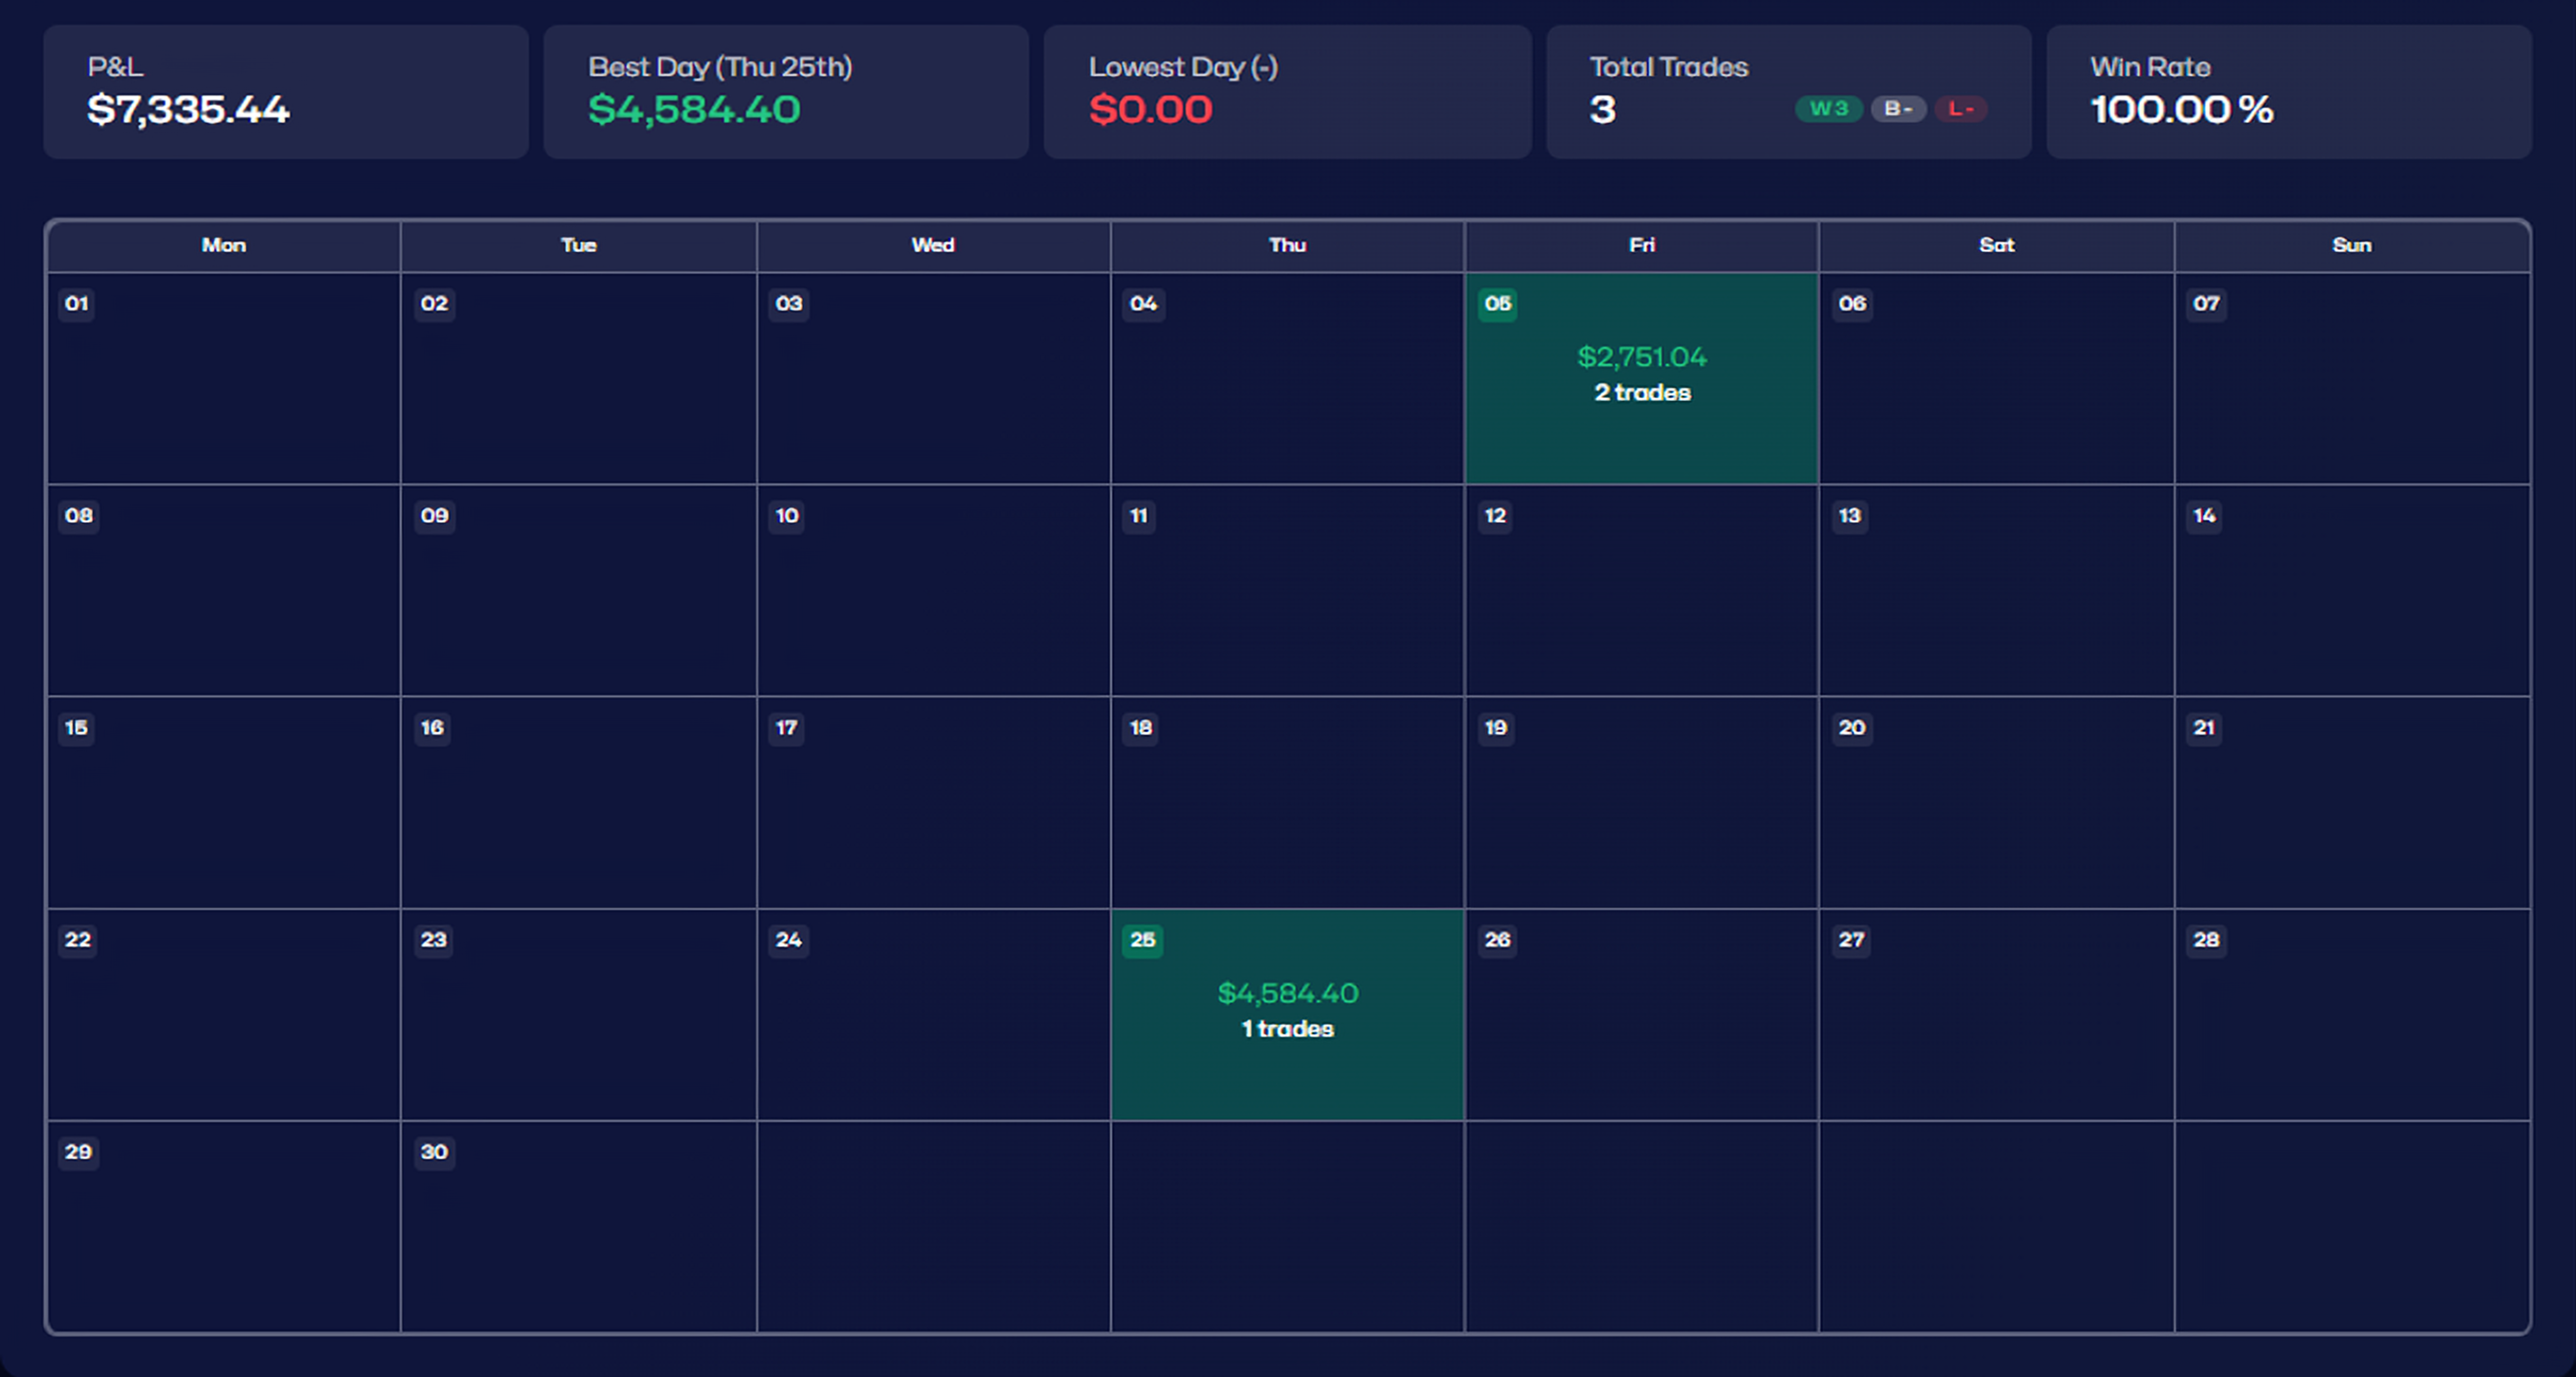Image resolution: width=2576 pixels, height=1377 pixels.
Task: Click the Sun column header
Action: (2351, 246)
